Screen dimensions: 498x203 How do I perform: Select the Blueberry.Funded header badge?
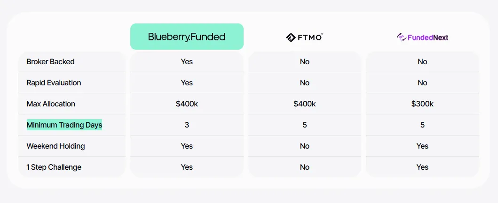click(187, 37)
